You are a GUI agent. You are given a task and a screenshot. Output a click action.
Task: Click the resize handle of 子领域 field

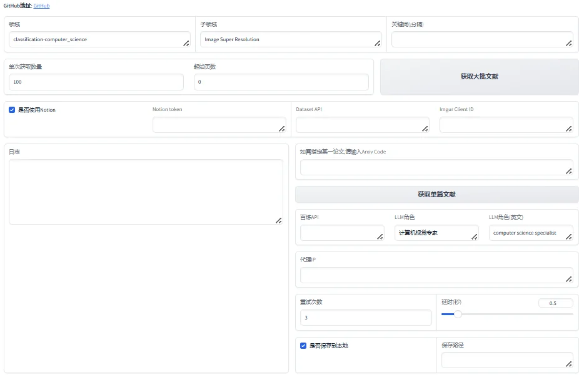coord(378,44)
